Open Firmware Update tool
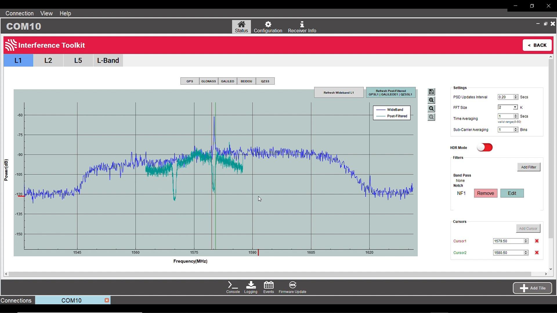The image size is (557, 313). pos(292,287)
